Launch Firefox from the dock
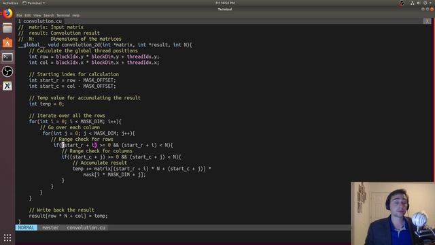 (7, 14)
